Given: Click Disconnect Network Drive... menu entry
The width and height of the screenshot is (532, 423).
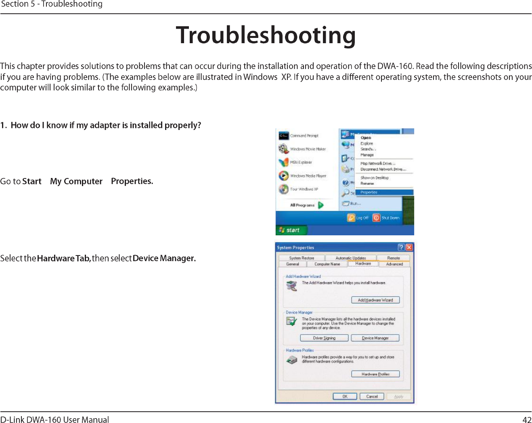Looking at the screenshot, I should (383, 169).
